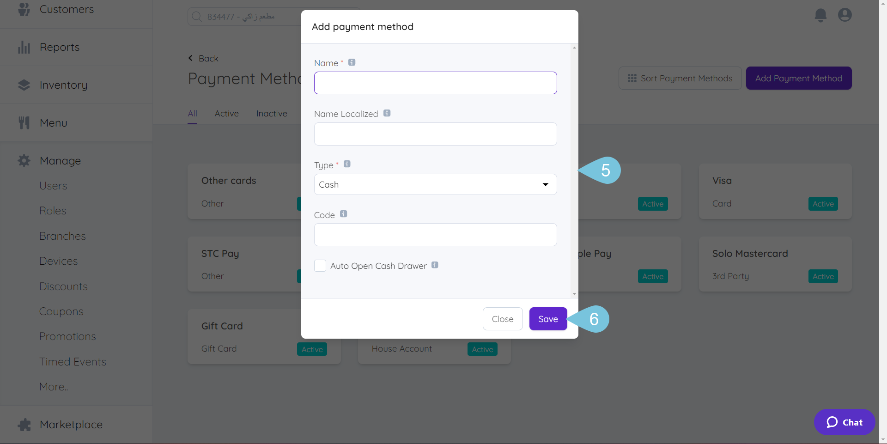Enable Auto Open Cash Drawer
The image size is (887, 444).
point(320,266)
